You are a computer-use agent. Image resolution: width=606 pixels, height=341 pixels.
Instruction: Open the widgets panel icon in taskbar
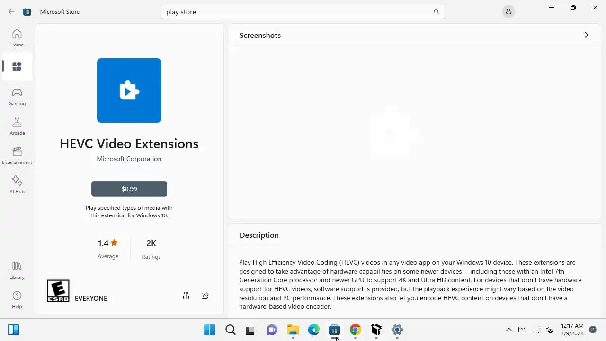coord(13,330)
